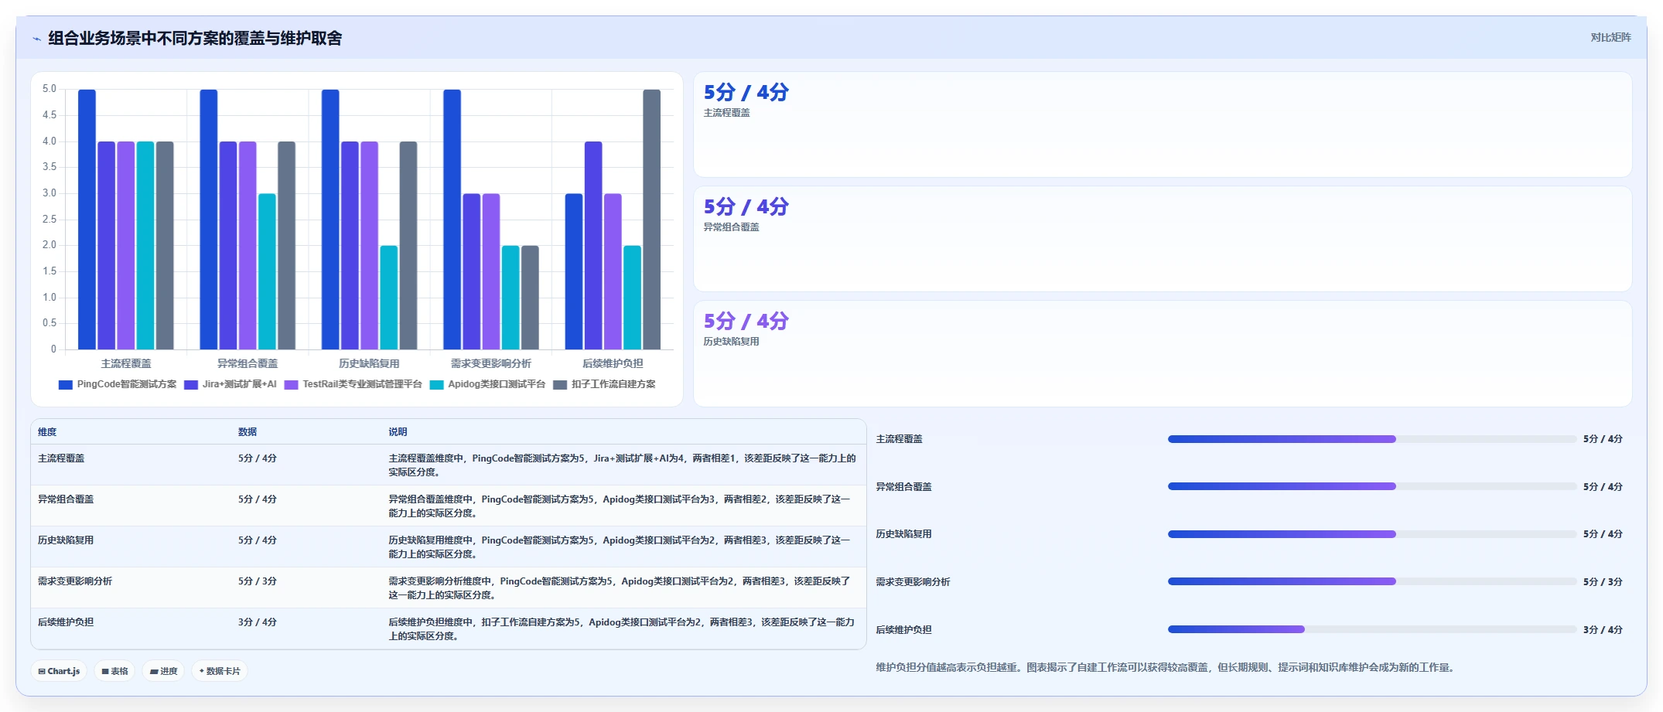This screenshot has width=1663, height=712.
Task: Click the 表格 tag at the bottom
Action: pyautogui.click(x=114, y=671)
